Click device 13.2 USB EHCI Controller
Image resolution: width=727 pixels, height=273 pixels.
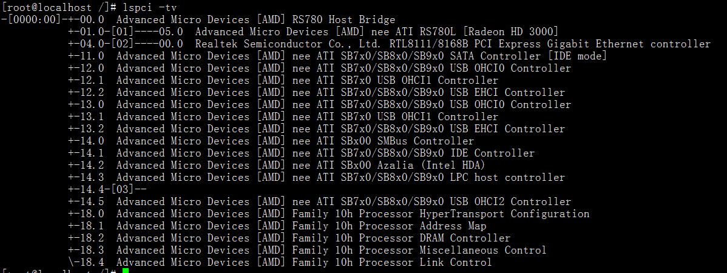(x=340, y=129)
